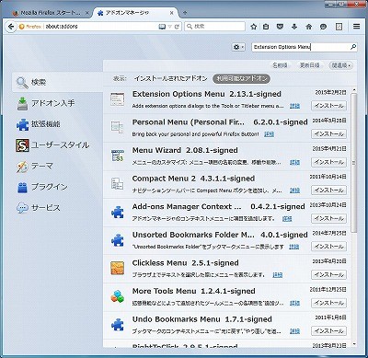Select the テーマ sidebar category
368x358 pixels.
click(x=57, y=166)
